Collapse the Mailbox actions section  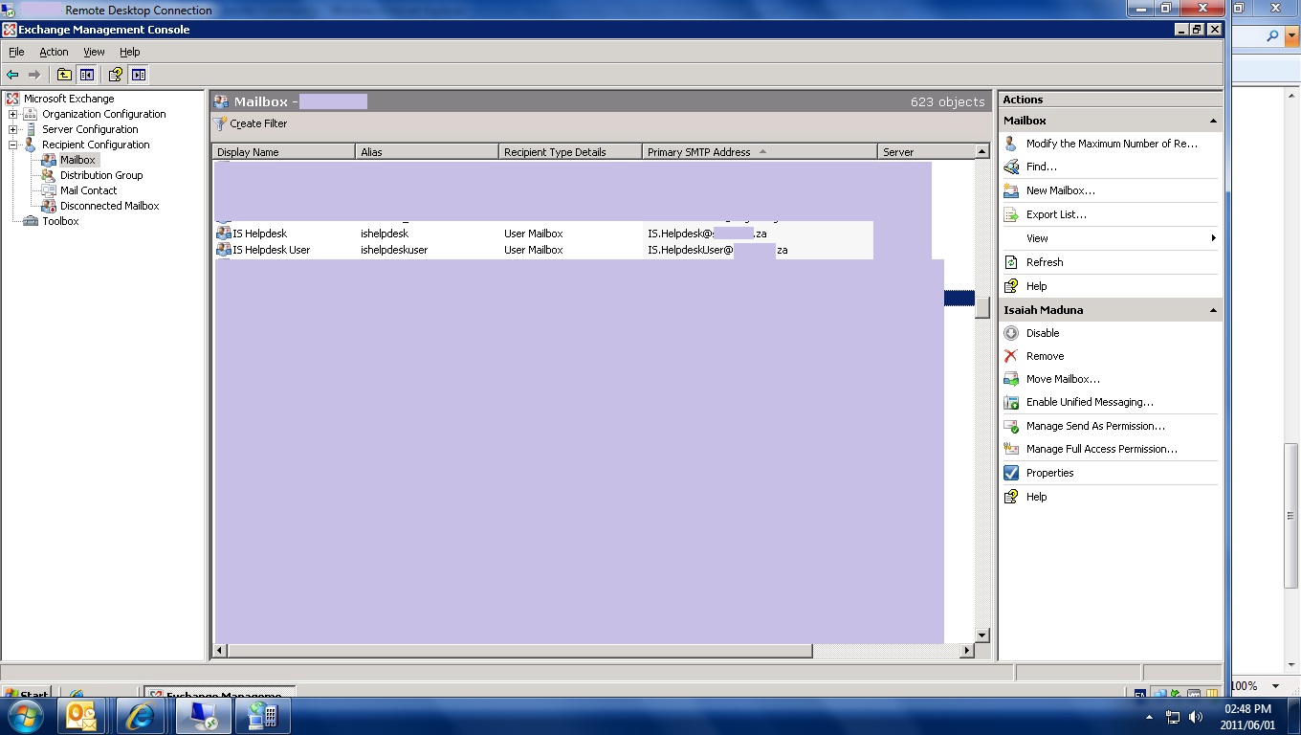pyautogui.click(x=1213, y=121)
